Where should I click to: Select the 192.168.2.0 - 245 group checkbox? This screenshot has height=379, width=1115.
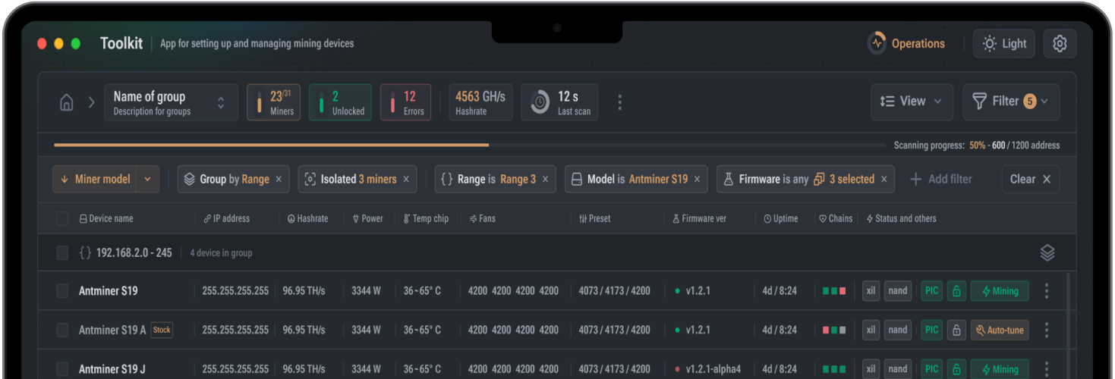pos(62,253)
